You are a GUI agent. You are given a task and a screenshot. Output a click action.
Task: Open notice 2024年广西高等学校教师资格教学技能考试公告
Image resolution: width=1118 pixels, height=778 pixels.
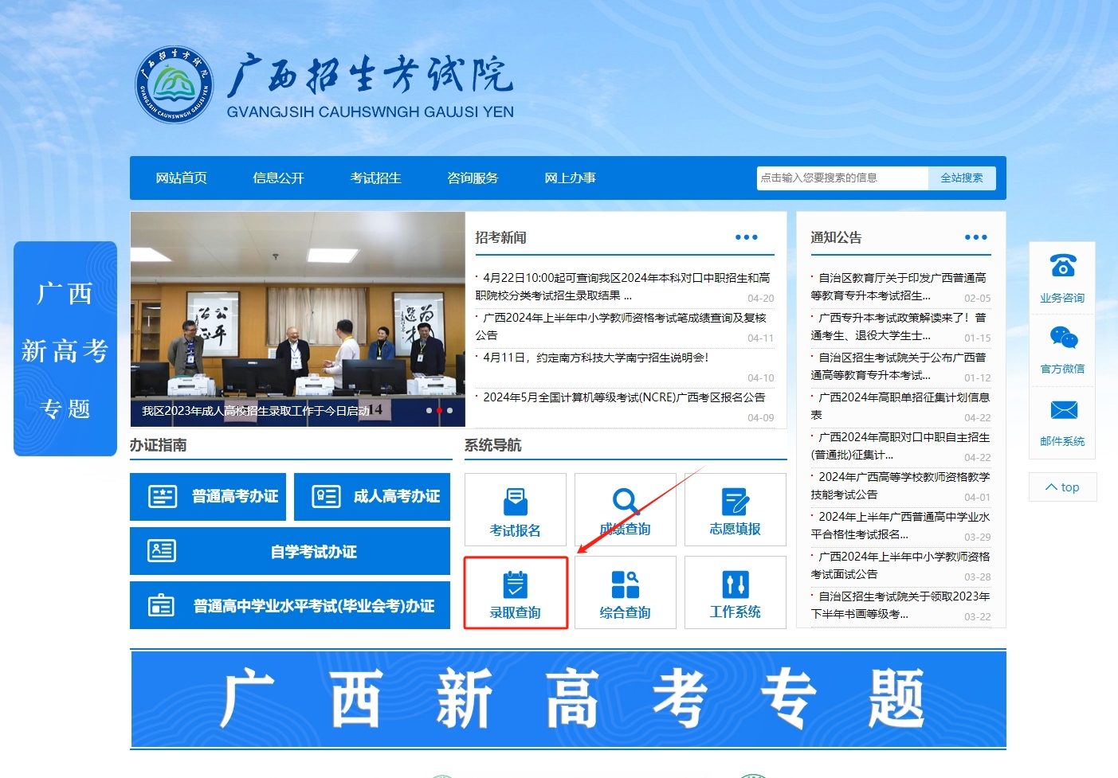pos(900,486)
